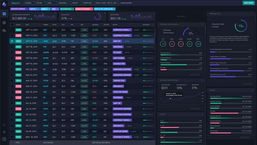Open settings gear in left sidebar

4,132
